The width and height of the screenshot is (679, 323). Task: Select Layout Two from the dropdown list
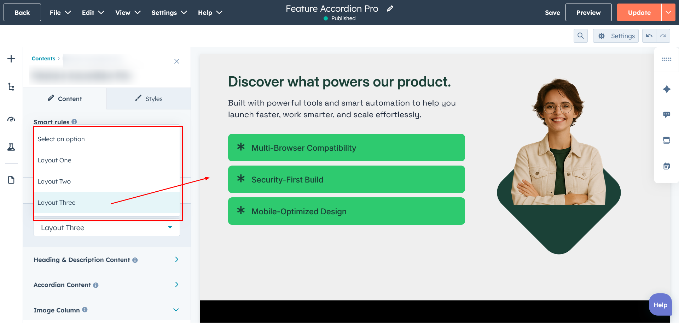click(54, 181)
